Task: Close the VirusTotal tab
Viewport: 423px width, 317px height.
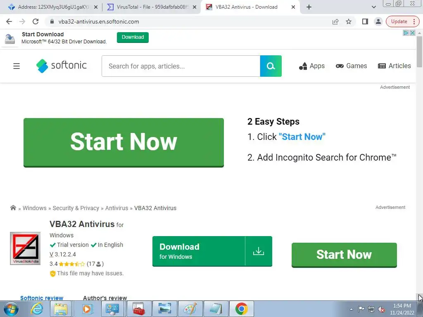Action: 195,7
